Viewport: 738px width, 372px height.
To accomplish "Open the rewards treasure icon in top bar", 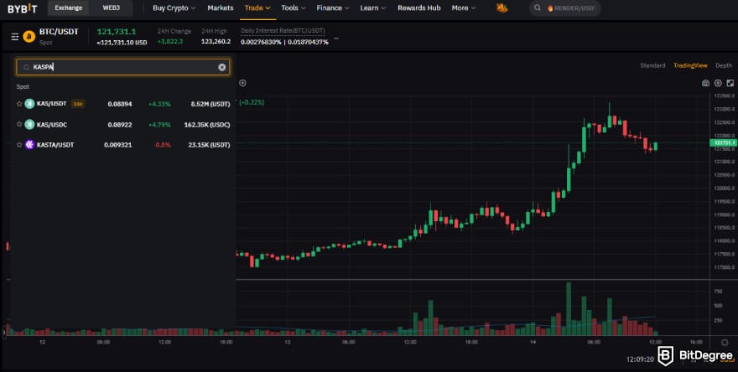I will 502,8.
